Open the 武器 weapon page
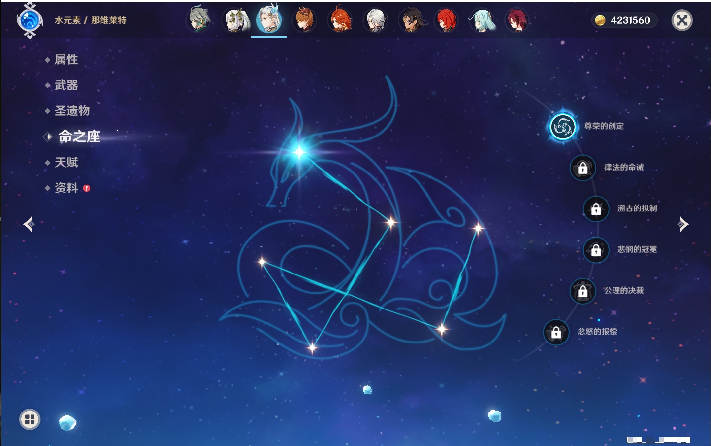This screenshot has width=711, height=446. point(66,85)
